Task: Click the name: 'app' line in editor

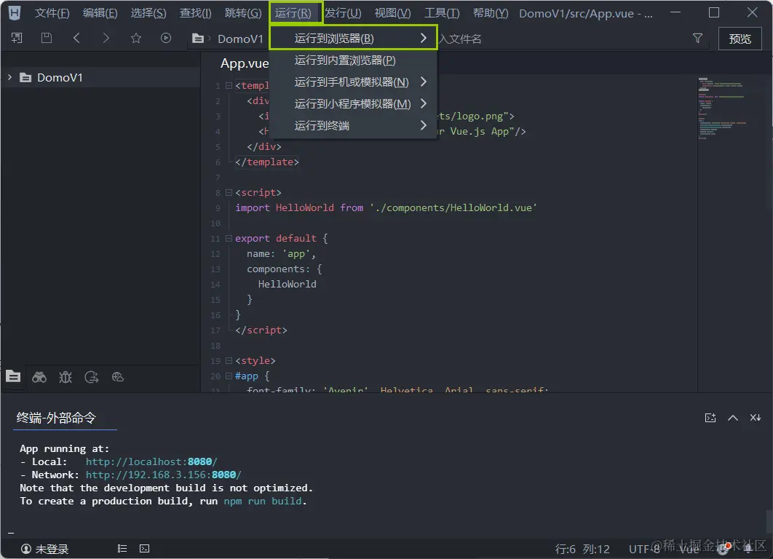Action: [x=281, y=253]
